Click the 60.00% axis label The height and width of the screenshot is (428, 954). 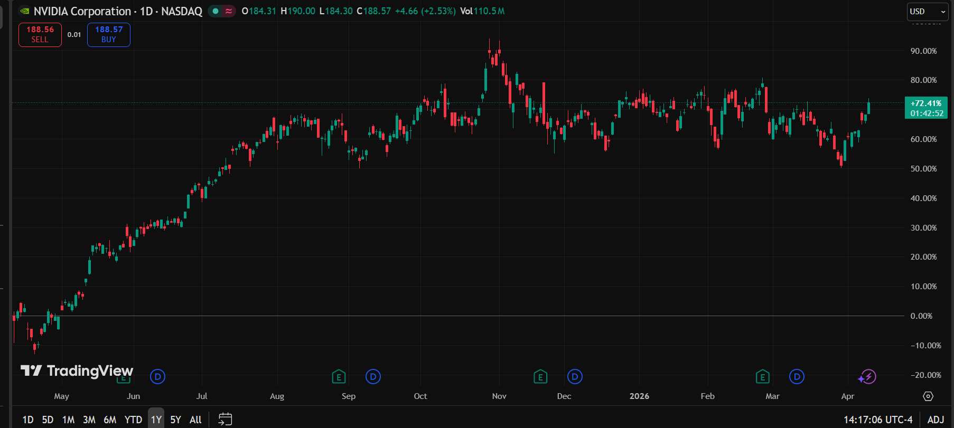(x=923, y=139)
